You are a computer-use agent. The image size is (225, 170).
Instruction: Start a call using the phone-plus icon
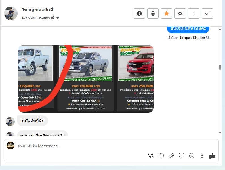click(151, 156)
